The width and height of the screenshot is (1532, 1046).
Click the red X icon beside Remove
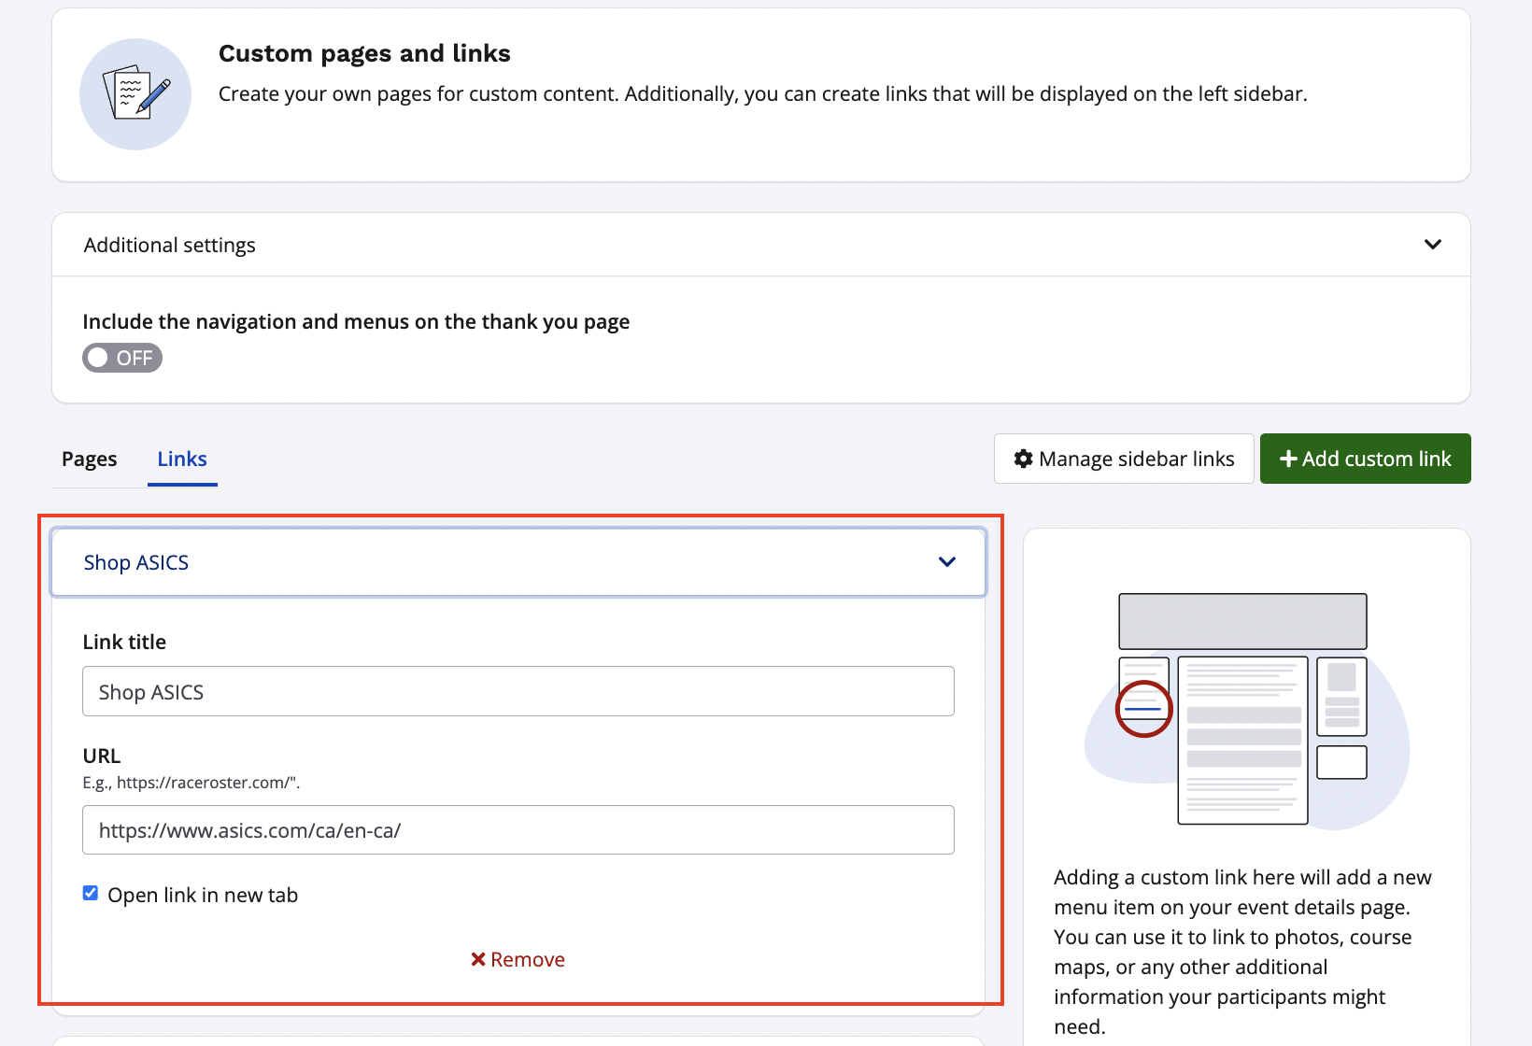coord(478,959)
